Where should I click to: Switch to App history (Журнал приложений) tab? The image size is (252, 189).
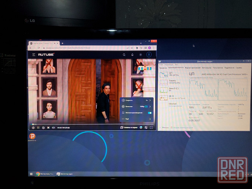193,68
